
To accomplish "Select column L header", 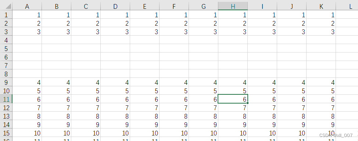I will pos(347,6).
